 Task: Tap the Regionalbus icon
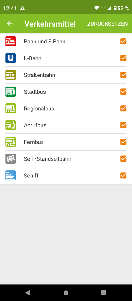tap(11, 109)
